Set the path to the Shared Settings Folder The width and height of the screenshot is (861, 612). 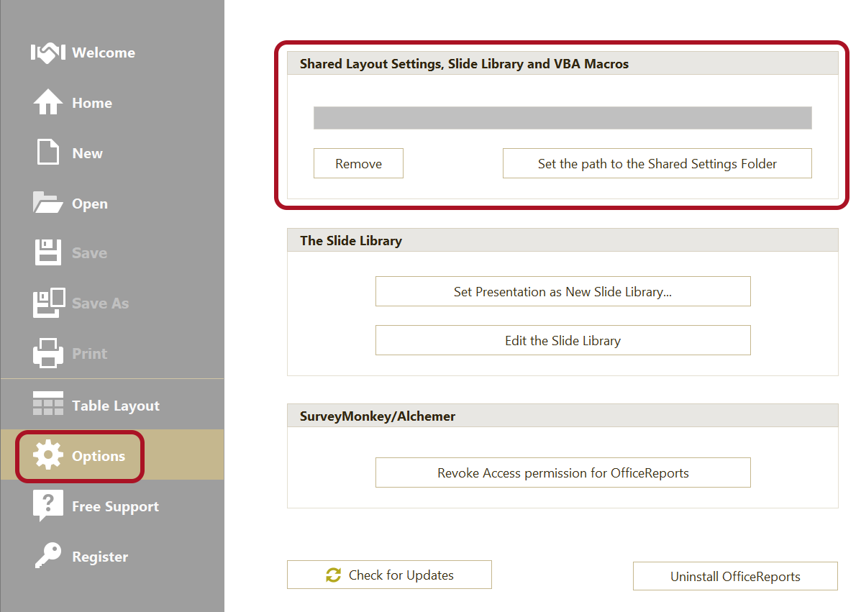[657, 164]
